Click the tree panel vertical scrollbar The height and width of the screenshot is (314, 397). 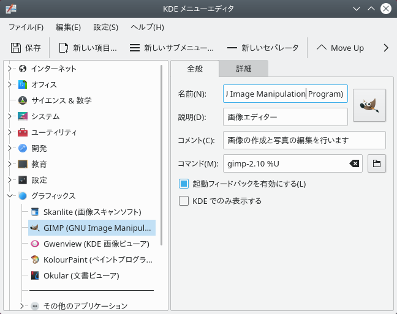pyautogui.click(x=161, y=155)
